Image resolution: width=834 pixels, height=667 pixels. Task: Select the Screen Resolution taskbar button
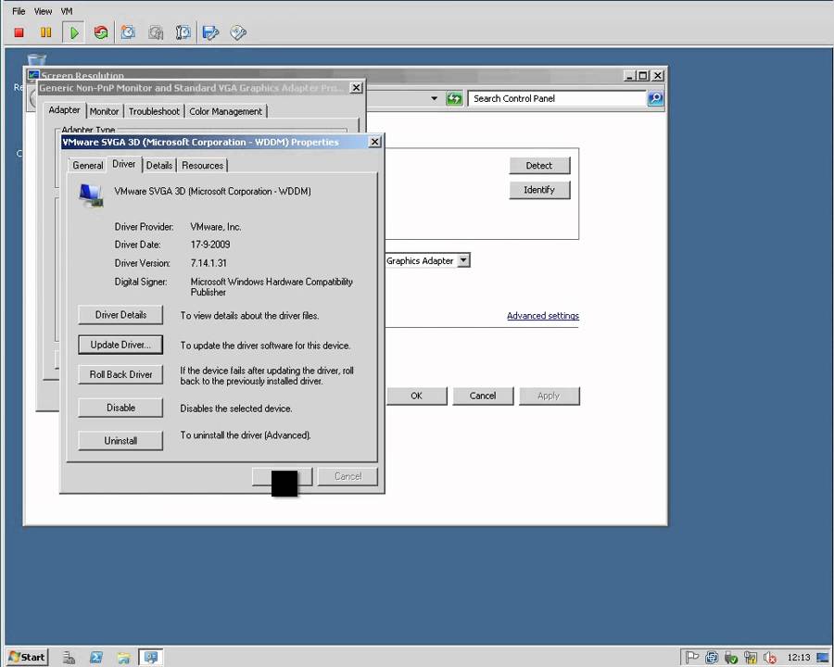(151, 658)
